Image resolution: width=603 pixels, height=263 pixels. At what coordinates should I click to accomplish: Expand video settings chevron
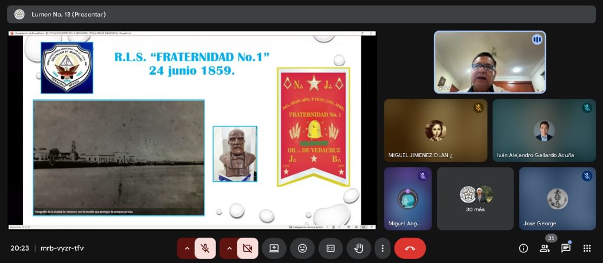coord(230,248)
